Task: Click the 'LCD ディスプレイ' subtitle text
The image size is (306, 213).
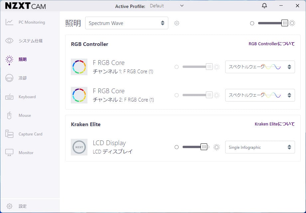Action: coord(113,151)
